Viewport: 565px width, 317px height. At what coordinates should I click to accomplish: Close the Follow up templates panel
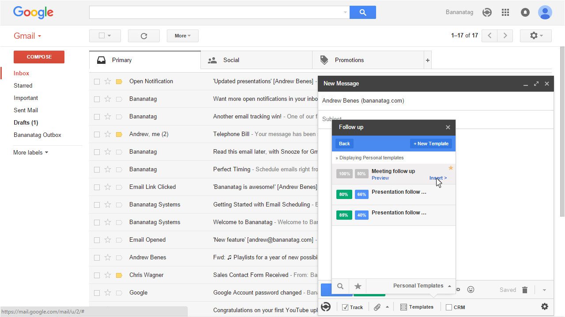448,127
